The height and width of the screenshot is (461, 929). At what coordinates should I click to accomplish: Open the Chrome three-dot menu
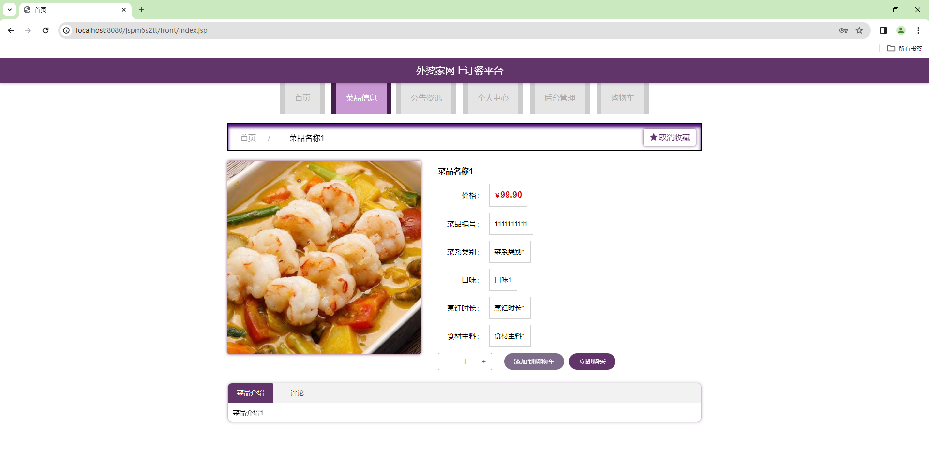coord(918,30)
